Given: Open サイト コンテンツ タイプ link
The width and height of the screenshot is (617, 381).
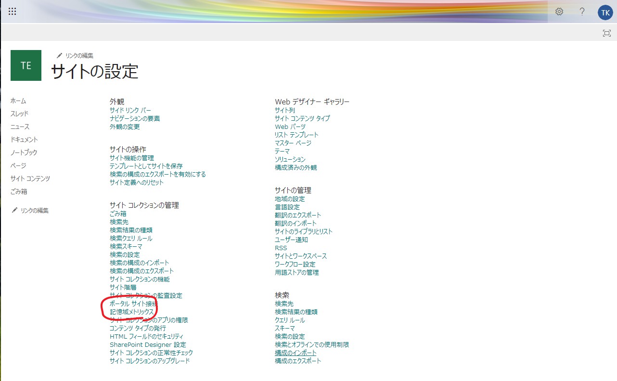Looking at the screenshot, I should click(302, 118).
